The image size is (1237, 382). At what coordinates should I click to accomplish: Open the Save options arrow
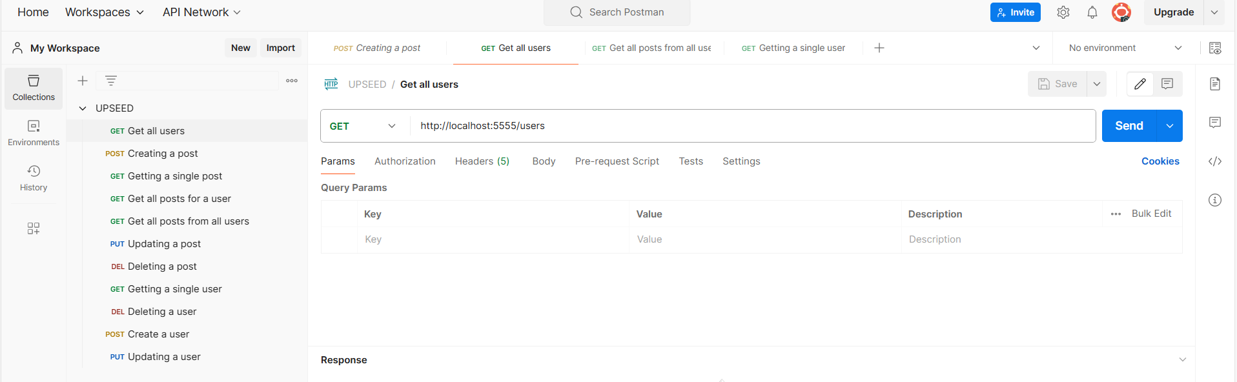1097,84
